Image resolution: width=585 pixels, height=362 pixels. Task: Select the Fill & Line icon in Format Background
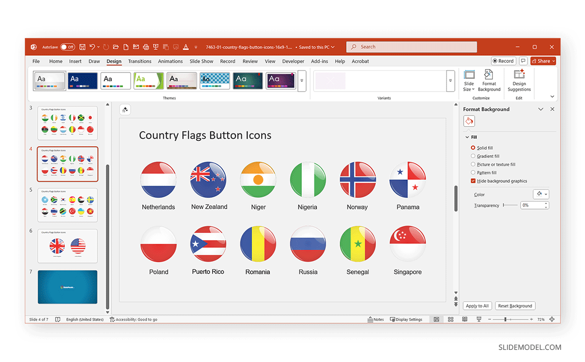point(468,121)
